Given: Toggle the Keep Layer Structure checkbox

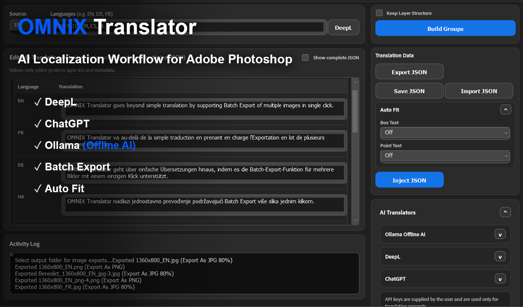Looking at the screenshot, I should click(379, 13).
